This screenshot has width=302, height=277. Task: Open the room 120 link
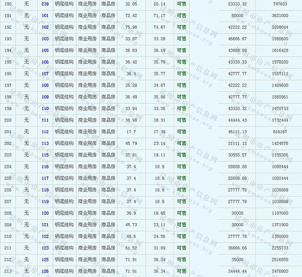tap(45, 213)
